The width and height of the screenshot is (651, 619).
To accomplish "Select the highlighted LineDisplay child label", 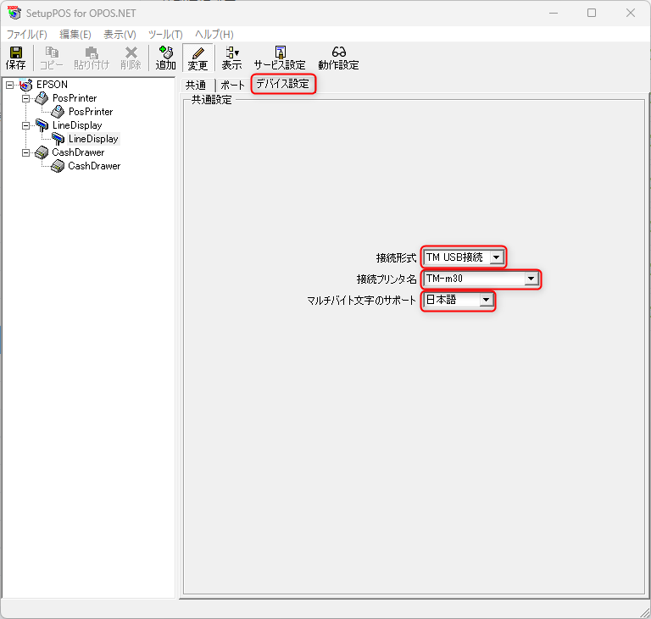I will (x=93, y=139).
